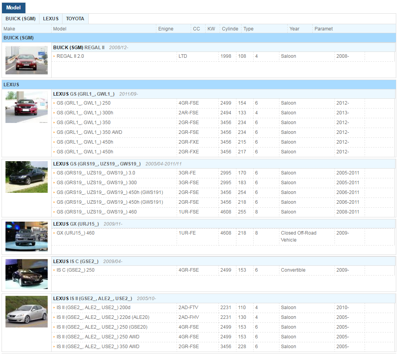Click CC value 1998 in Regal row
Image resolution: width=399 pixels, height=354 pixels.
226,56
